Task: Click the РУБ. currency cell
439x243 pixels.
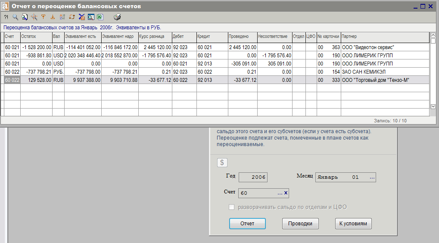Action: [x=59, y=72]
